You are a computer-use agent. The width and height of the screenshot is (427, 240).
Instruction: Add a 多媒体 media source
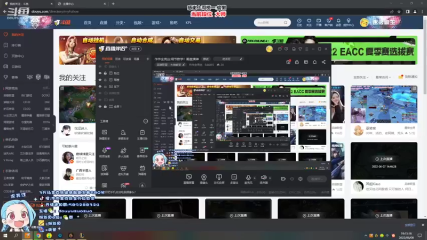234,179
